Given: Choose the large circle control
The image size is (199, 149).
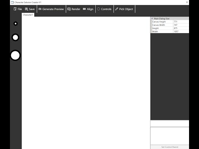Looking at the screenshot, I should [x=15, y=55].
